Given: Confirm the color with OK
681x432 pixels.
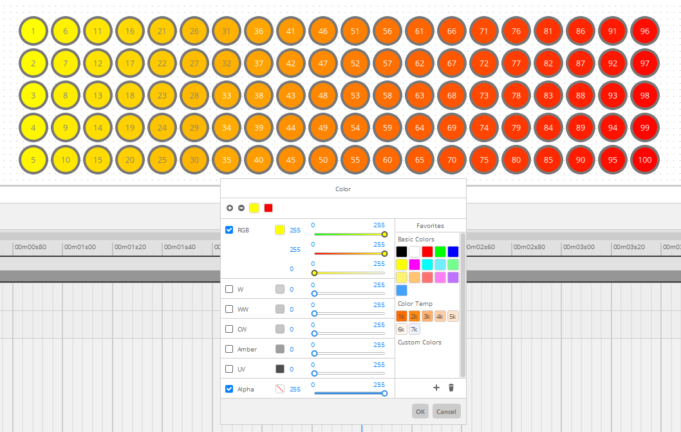Looking at the screenshot, I should pyautogui.click(x=420, y=411).
